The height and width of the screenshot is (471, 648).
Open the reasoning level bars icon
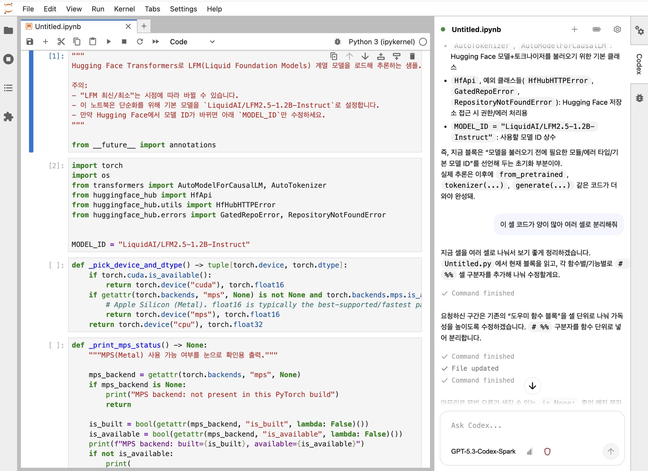pos(530,452)
